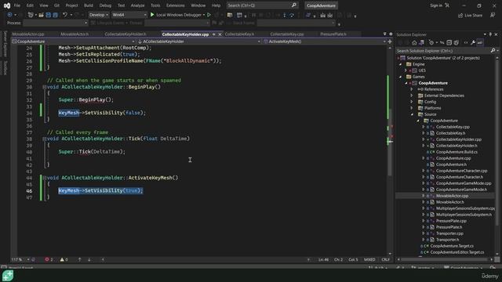Screen dimensions: 502x282
Task: Click the CoopAdventure solution name button
Action: 321,5
